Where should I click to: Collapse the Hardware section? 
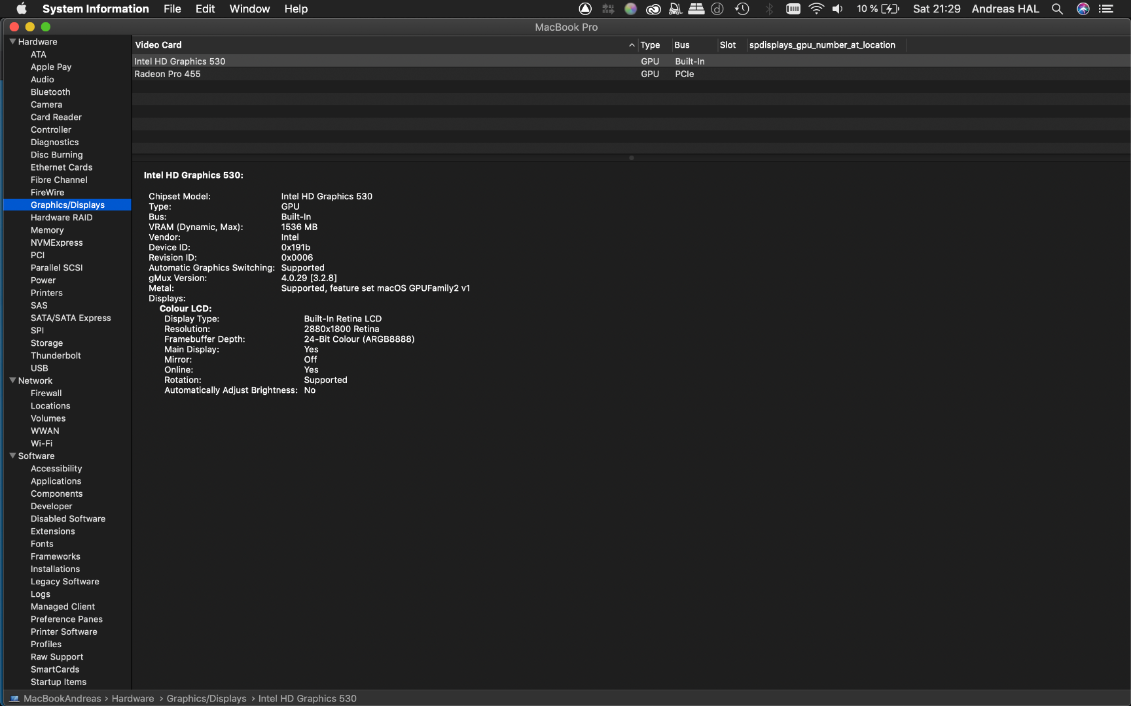tap(12, 41)
